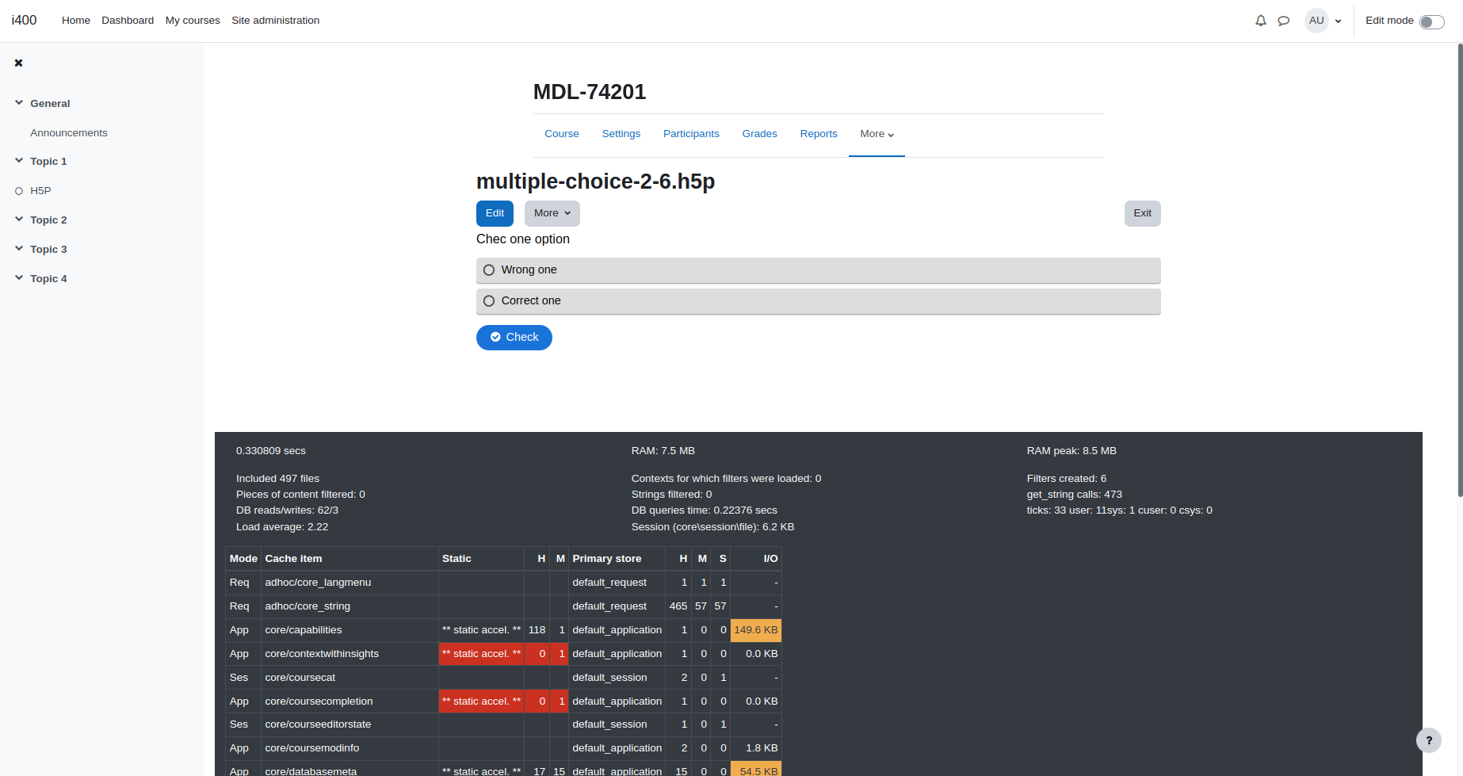The height and width of the screenshot is (776, 1463).
Task: Open the More tab in course navigation
Action: pyautogui.click(x=877, y=134)
